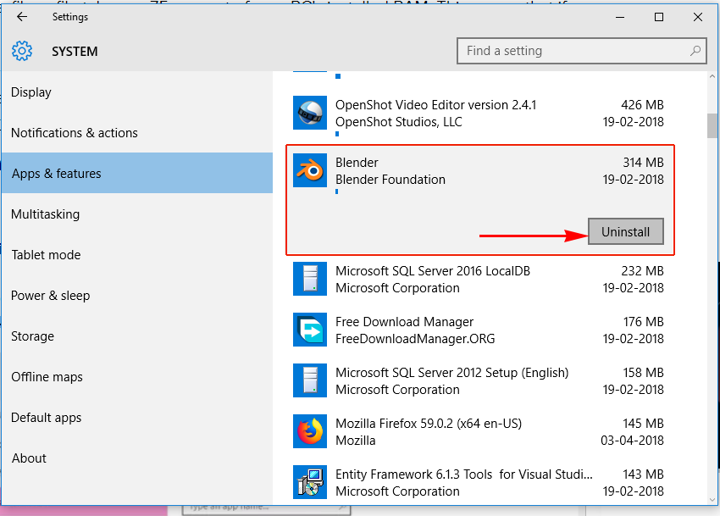Click the app list scrollbar thumb
This screenshot has height=516, width=720.
click(x=712, y=126)
